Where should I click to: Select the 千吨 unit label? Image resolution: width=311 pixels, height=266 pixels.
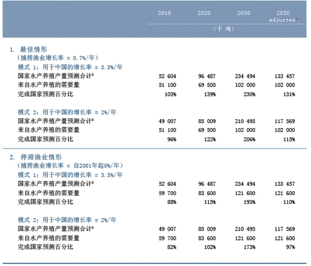click(224, 29)
